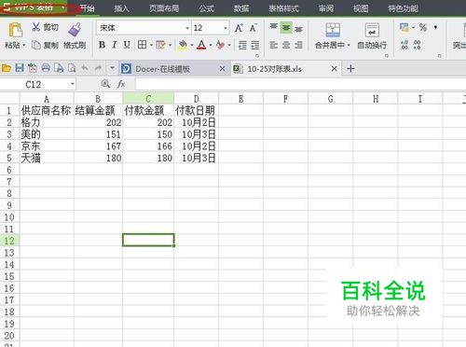Increase font size with larger A
Image resolution: width=466 pixels, height=347 pixels.
[x=239, y=28]
